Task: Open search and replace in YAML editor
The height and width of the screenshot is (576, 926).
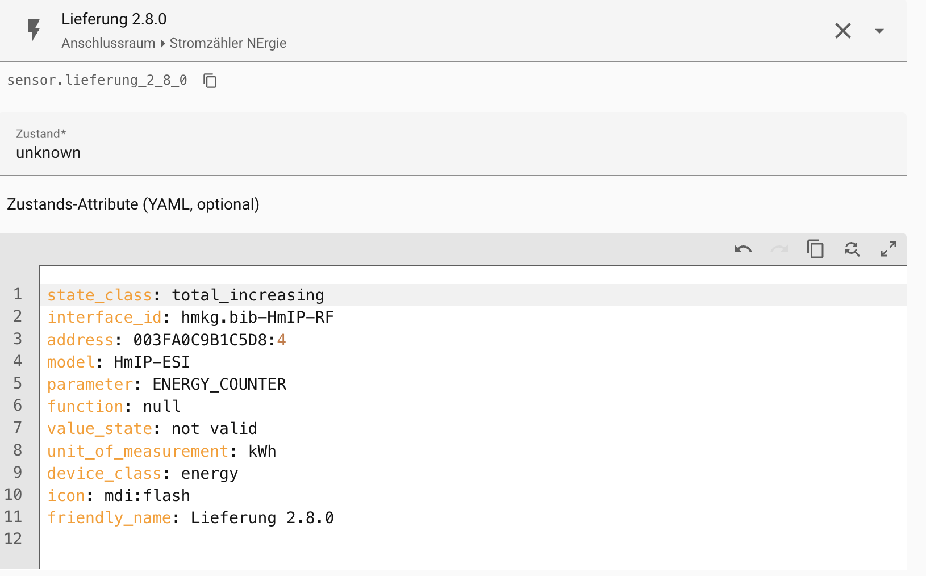Action: point(852,249)
